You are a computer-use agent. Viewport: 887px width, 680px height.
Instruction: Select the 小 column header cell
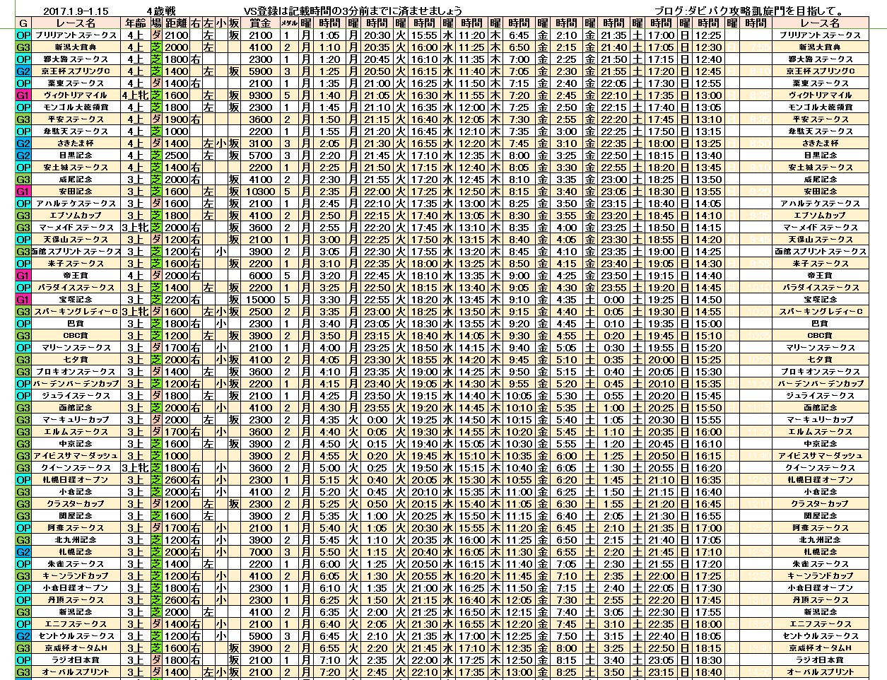point(221,23)
